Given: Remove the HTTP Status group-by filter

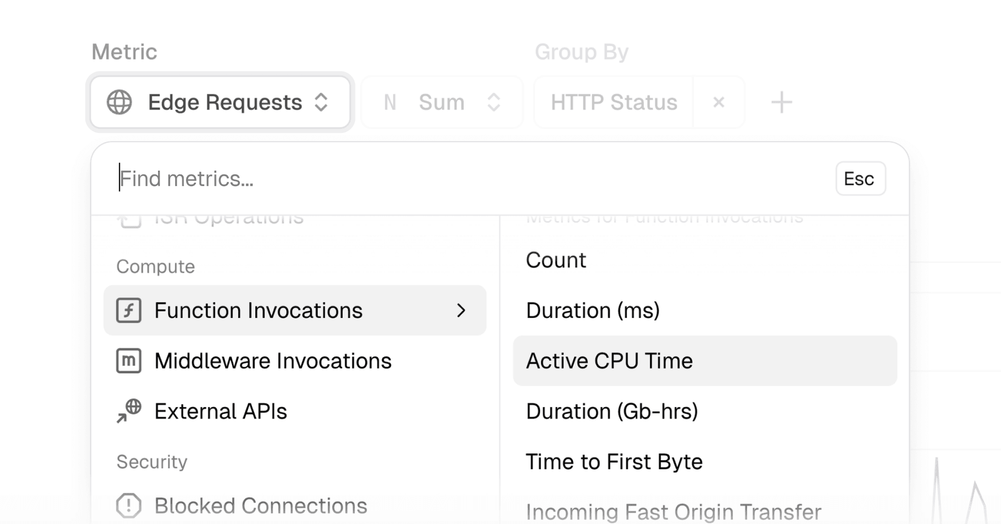Looking at the screenshot, I should click(x=718, y=102).
